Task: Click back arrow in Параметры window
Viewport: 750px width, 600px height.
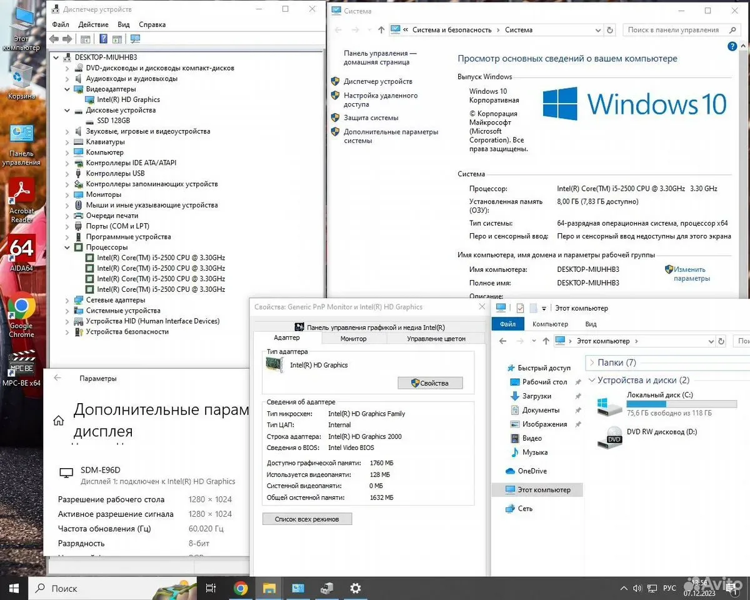Action: (x=57, y=378)
